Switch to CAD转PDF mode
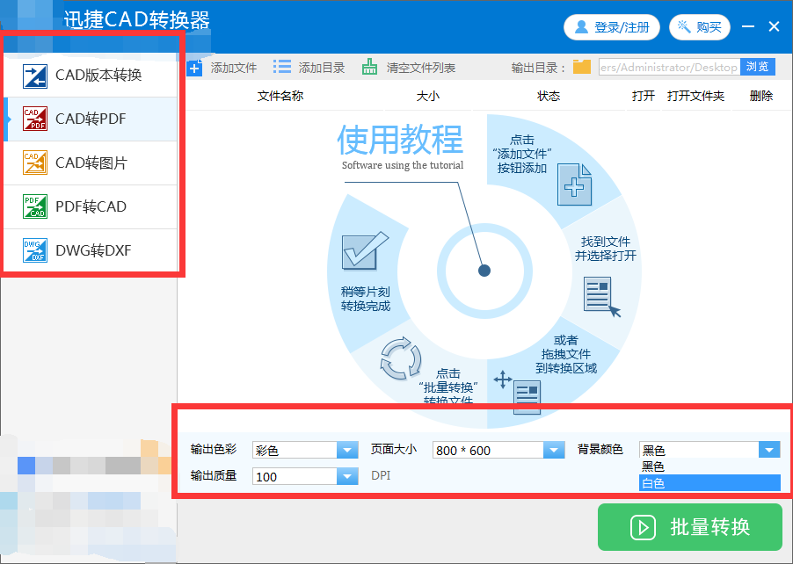This screenshot has width=793, height=564. (x=91, y=119)
